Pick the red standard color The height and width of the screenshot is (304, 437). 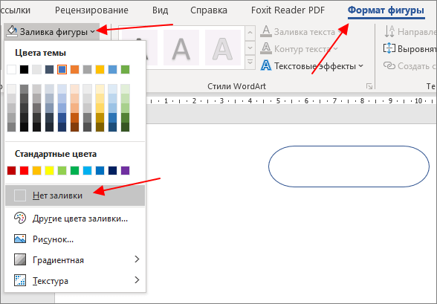click(25, 170)
